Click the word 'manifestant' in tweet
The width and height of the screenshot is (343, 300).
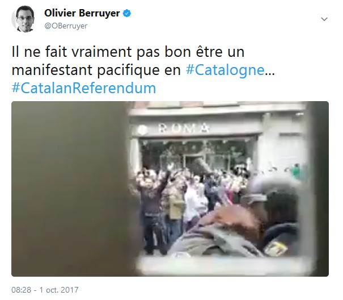[52, 70]
